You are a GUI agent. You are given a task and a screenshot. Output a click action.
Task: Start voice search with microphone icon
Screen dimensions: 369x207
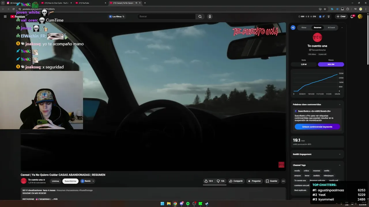pyautogui.click(x=210, y=16)
